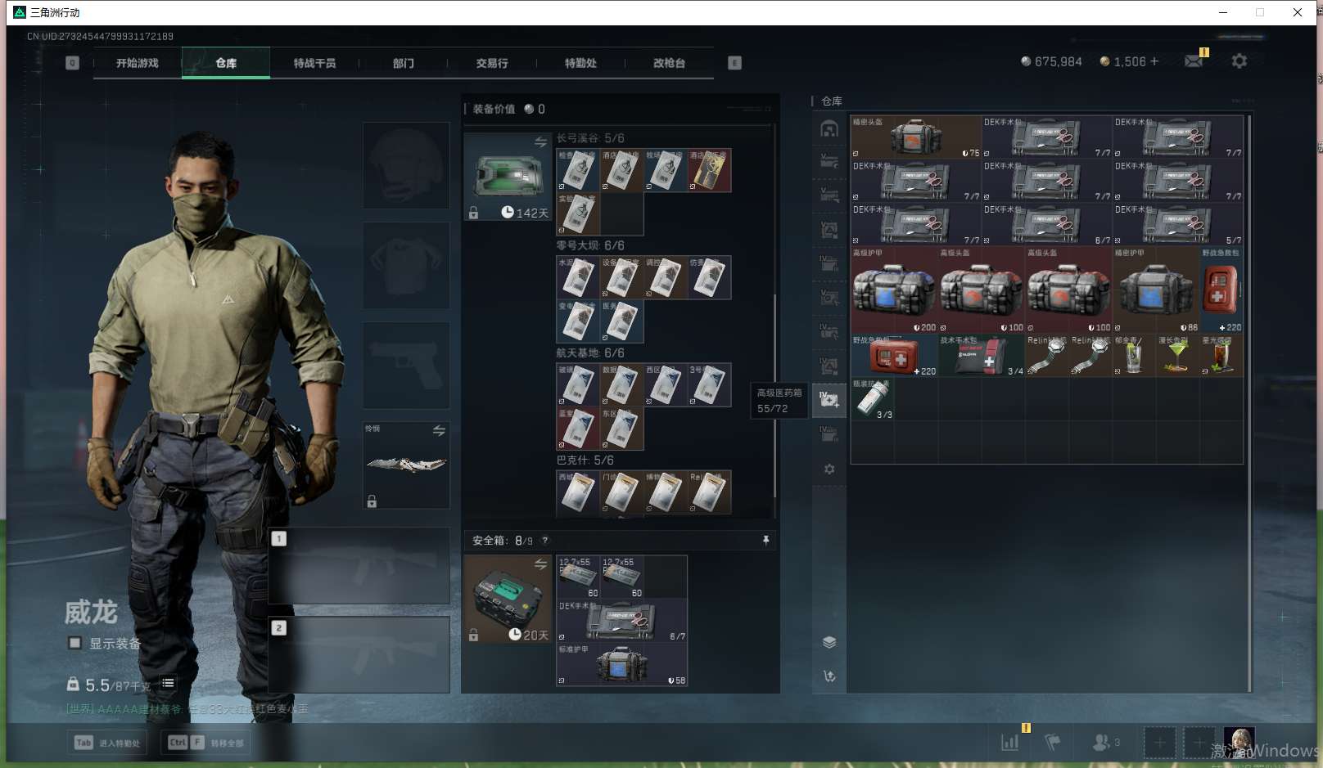Select the dark iced cocktail item
This screenshot has height=768, width=1323.
pyautogui.click(x=1221, y=355)
